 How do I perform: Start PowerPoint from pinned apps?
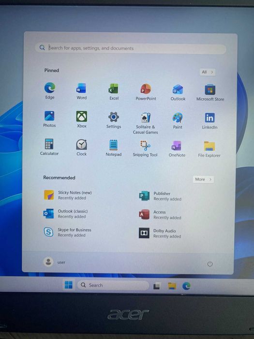(x=146, y=92)
